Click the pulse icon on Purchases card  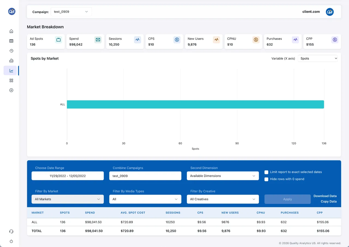point(295,40)
